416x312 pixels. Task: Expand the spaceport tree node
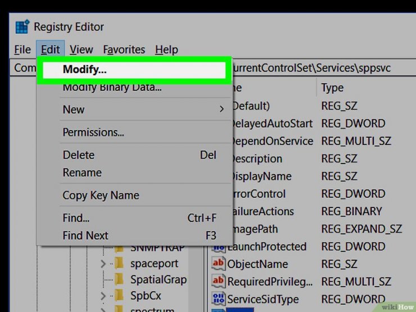coord(103,264)
